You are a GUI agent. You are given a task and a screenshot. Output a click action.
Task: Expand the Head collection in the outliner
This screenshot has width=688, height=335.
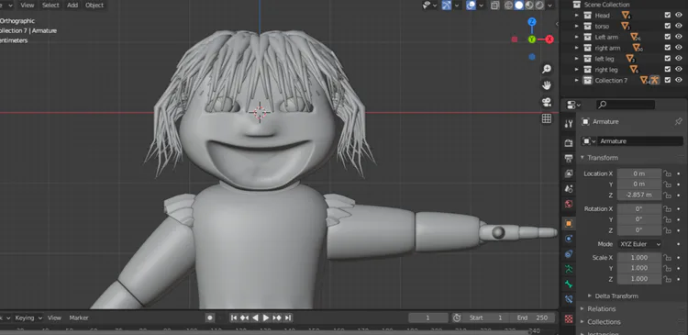577,16
